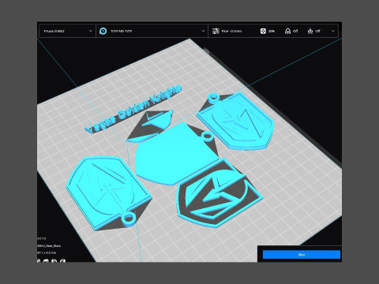This screenshot has height=284, width=379.
Task: Expand the print settings panel chevron
Action: pyautogui.click(x=333, y=31)
